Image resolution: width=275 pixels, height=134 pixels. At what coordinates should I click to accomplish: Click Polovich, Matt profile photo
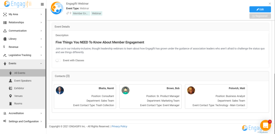coord(191,90)
